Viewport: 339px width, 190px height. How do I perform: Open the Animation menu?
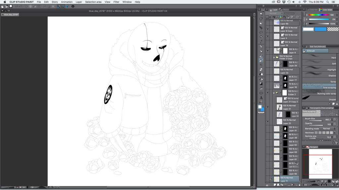[x=67, y=2]
